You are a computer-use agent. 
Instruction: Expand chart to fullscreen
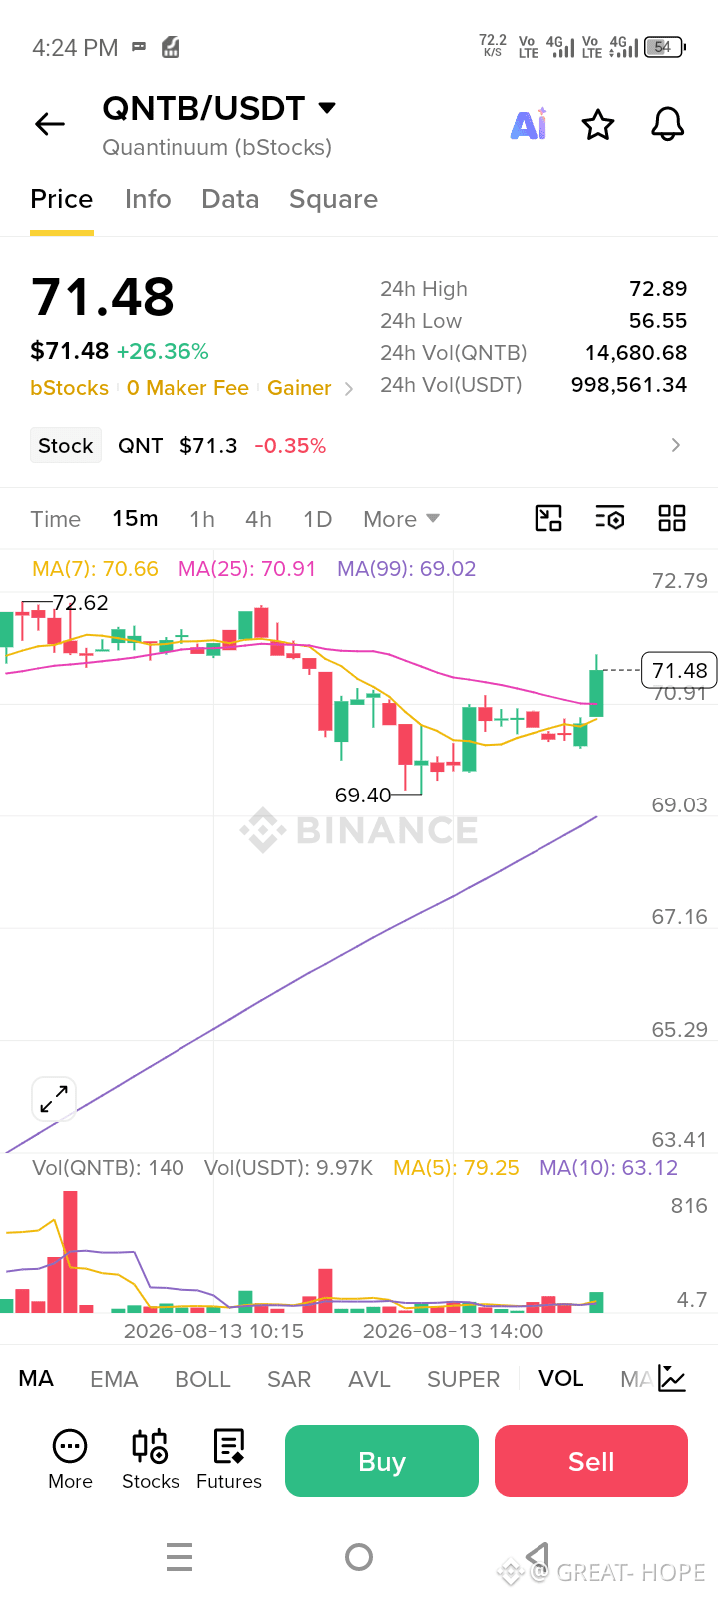coord(54,1100)
